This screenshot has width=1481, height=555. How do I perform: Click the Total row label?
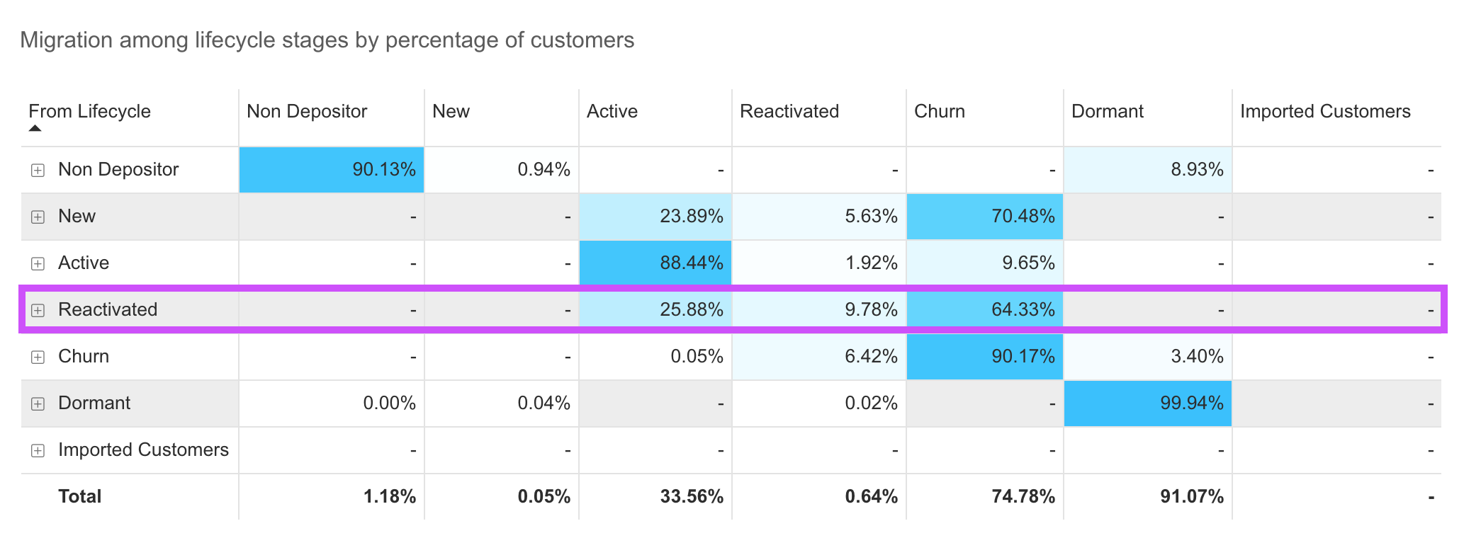pyautogui.click(x=80, y=496)
